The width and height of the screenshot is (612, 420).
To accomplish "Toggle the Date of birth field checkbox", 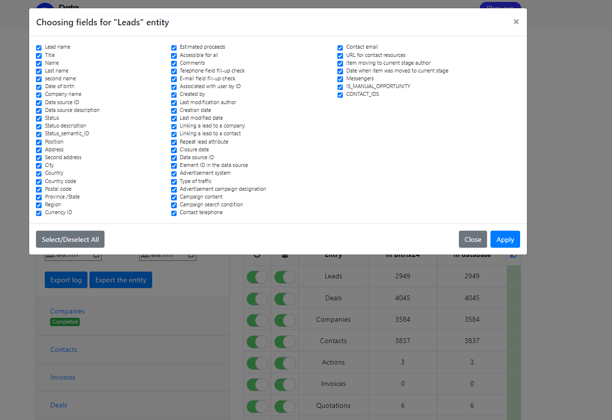I will tap(39, 87).
